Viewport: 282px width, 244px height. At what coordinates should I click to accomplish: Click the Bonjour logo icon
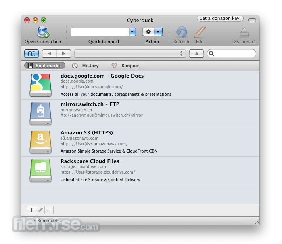point(114,66)
